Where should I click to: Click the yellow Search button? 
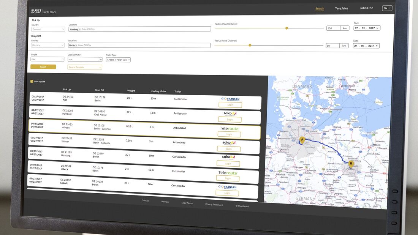(x=43, y=67)
